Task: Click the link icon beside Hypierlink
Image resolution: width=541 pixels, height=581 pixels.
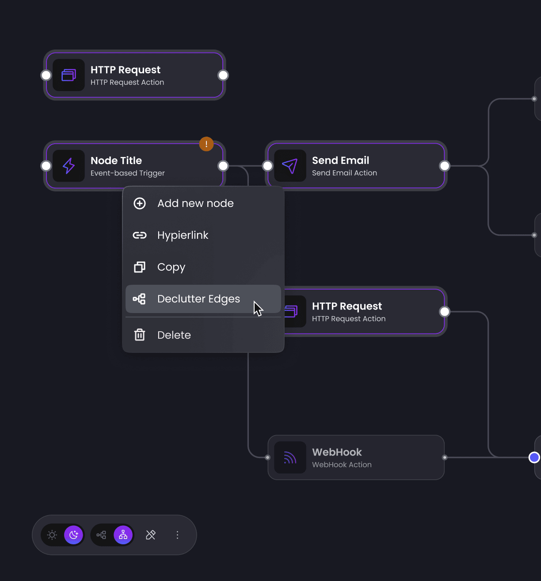Action: [x=140, y=235]
